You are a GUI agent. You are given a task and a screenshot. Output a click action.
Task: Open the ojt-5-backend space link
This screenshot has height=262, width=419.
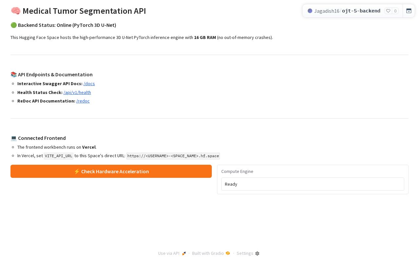click(x=361, y=11)
